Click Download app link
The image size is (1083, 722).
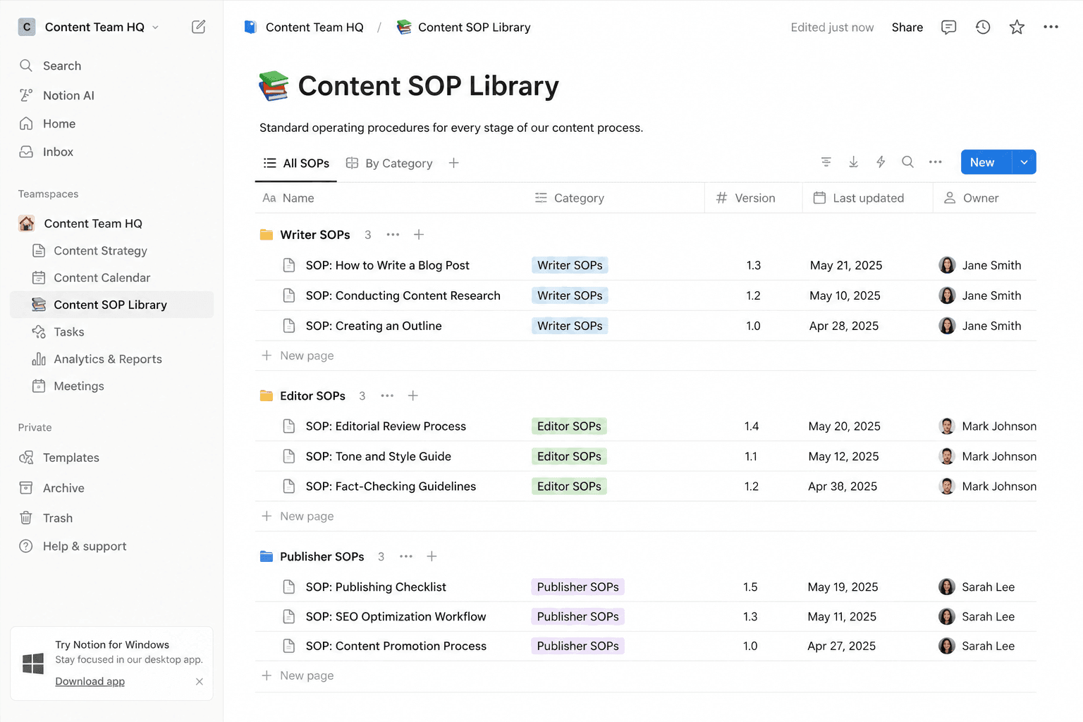[90, 681]
